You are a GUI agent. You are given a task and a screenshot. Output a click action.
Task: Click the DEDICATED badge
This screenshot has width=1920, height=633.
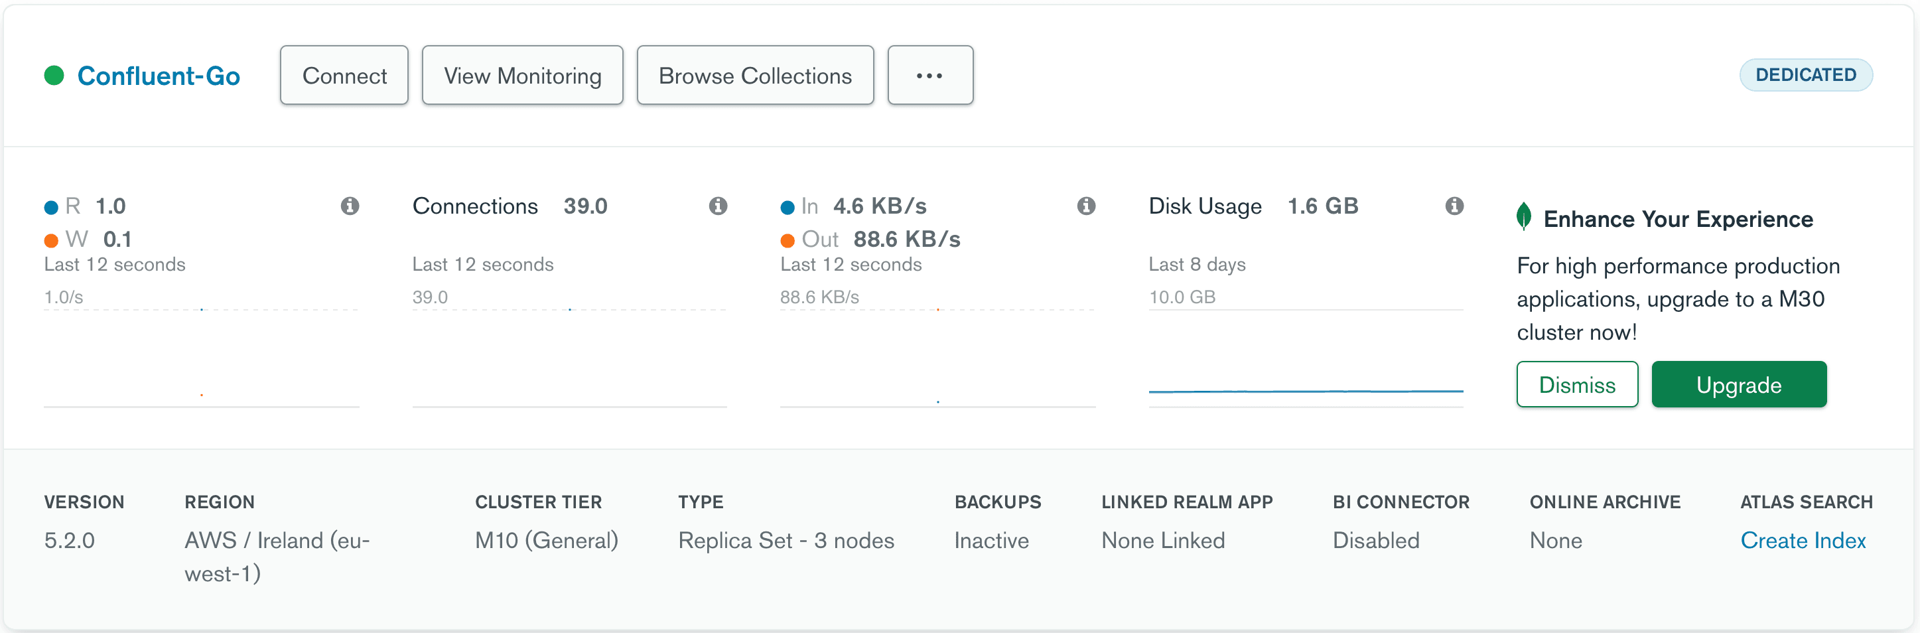tap(1805, 75)
